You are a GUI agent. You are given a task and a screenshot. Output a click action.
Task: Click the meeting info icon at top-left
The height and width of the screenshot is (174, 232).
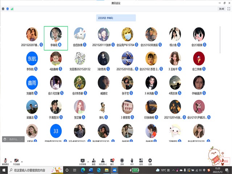pos(3,9)
